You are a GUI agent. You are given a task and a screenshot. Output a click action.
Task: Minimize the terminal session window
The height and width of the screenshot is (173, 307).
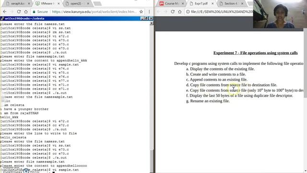point(142,18)
